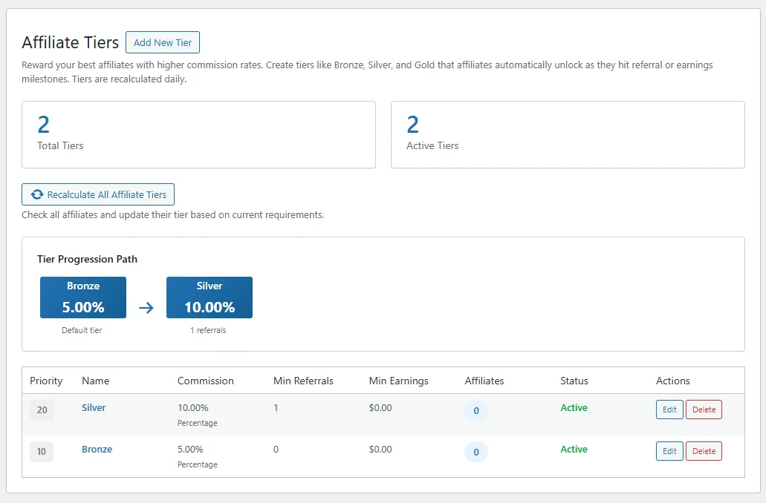Image resolution: width=766 pixels, height=503 pixels.
Task: Open the Bronze tier name link
Action: pyautogui.click(x=97, y=450)
